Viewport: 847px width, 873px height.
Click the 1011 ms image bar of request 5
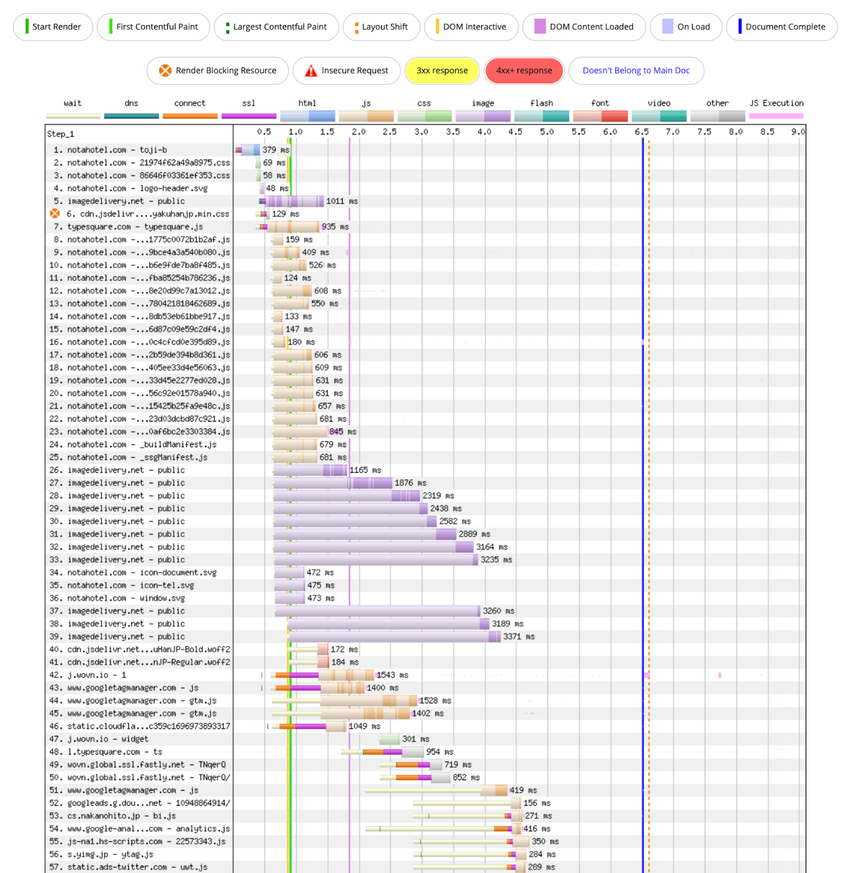pos(294,201)
